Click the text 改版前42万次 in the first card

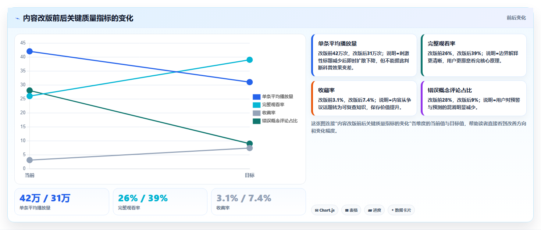334,53
